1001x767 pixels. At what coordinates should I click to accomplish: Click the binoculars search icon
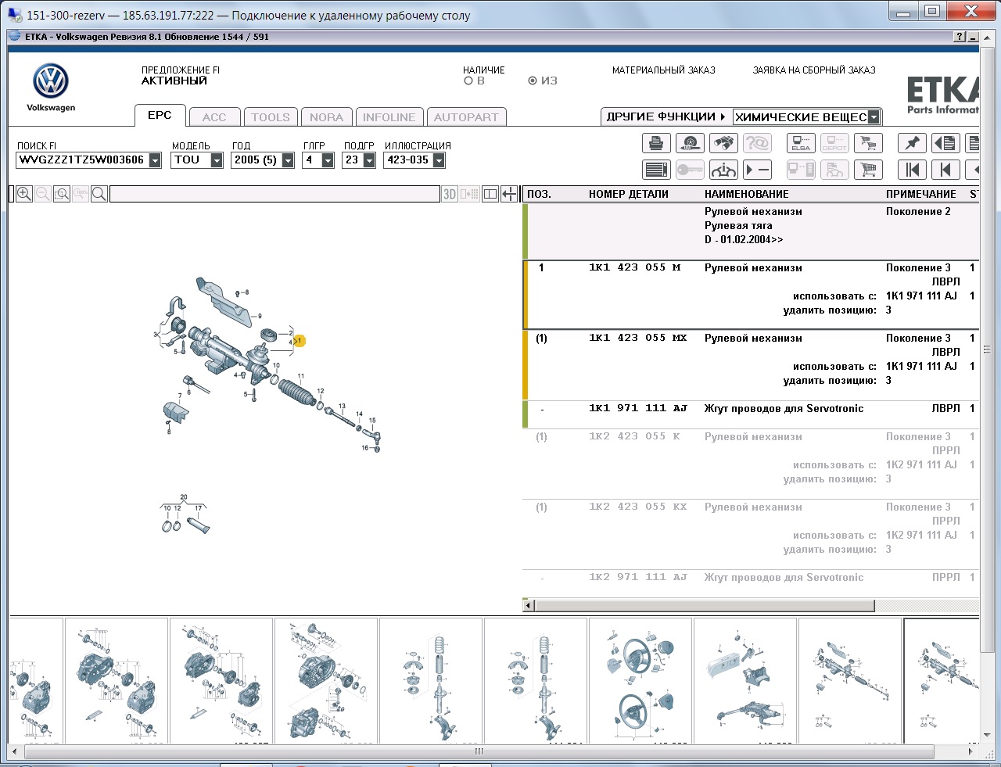click(x=723, y=143)
